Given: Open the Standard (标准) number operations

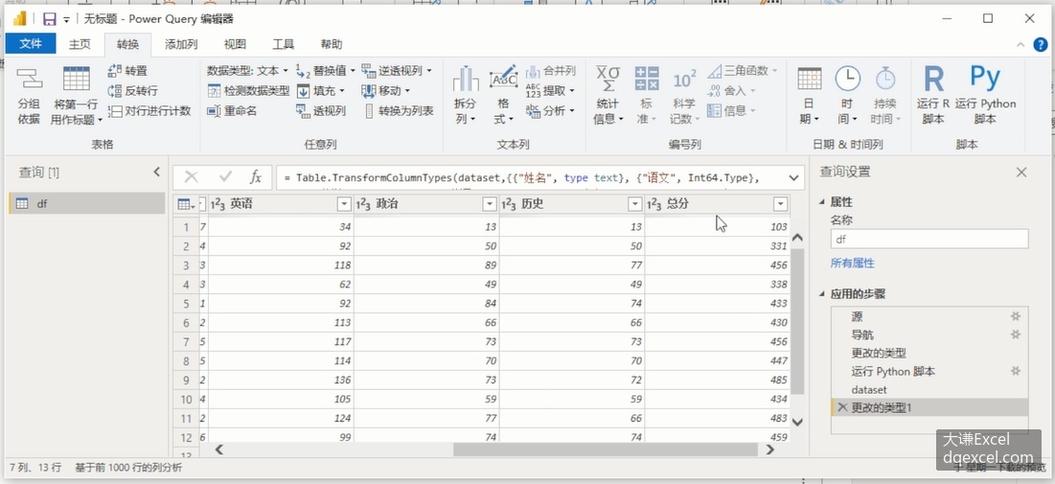Looking at the screenshot, I should (647, 96).
